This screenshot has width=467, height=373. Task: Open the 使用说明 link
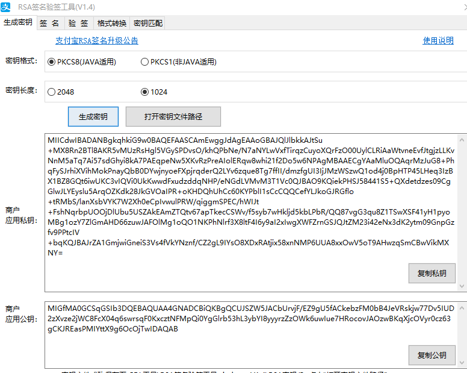click(x=438, y=40)
